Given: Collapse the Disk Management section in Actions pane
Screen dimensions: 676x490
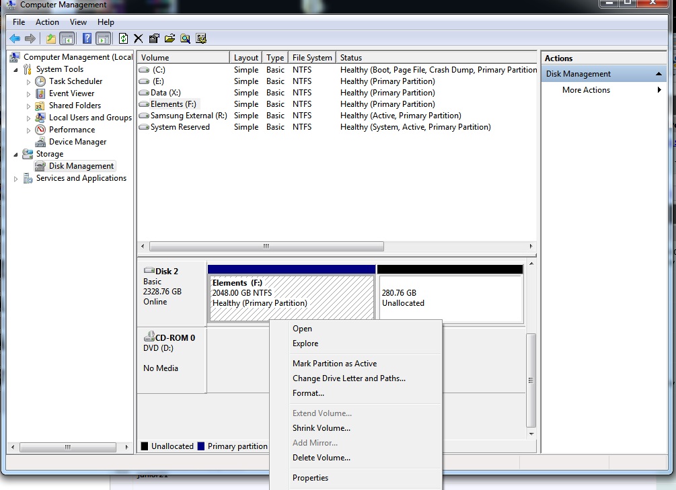Looking at the screenshot, I should 659,74.
